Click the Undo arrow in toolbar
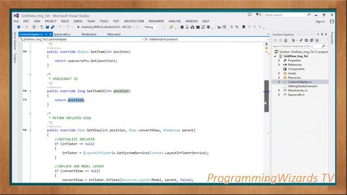347x195 pixels. coord(60,27)
